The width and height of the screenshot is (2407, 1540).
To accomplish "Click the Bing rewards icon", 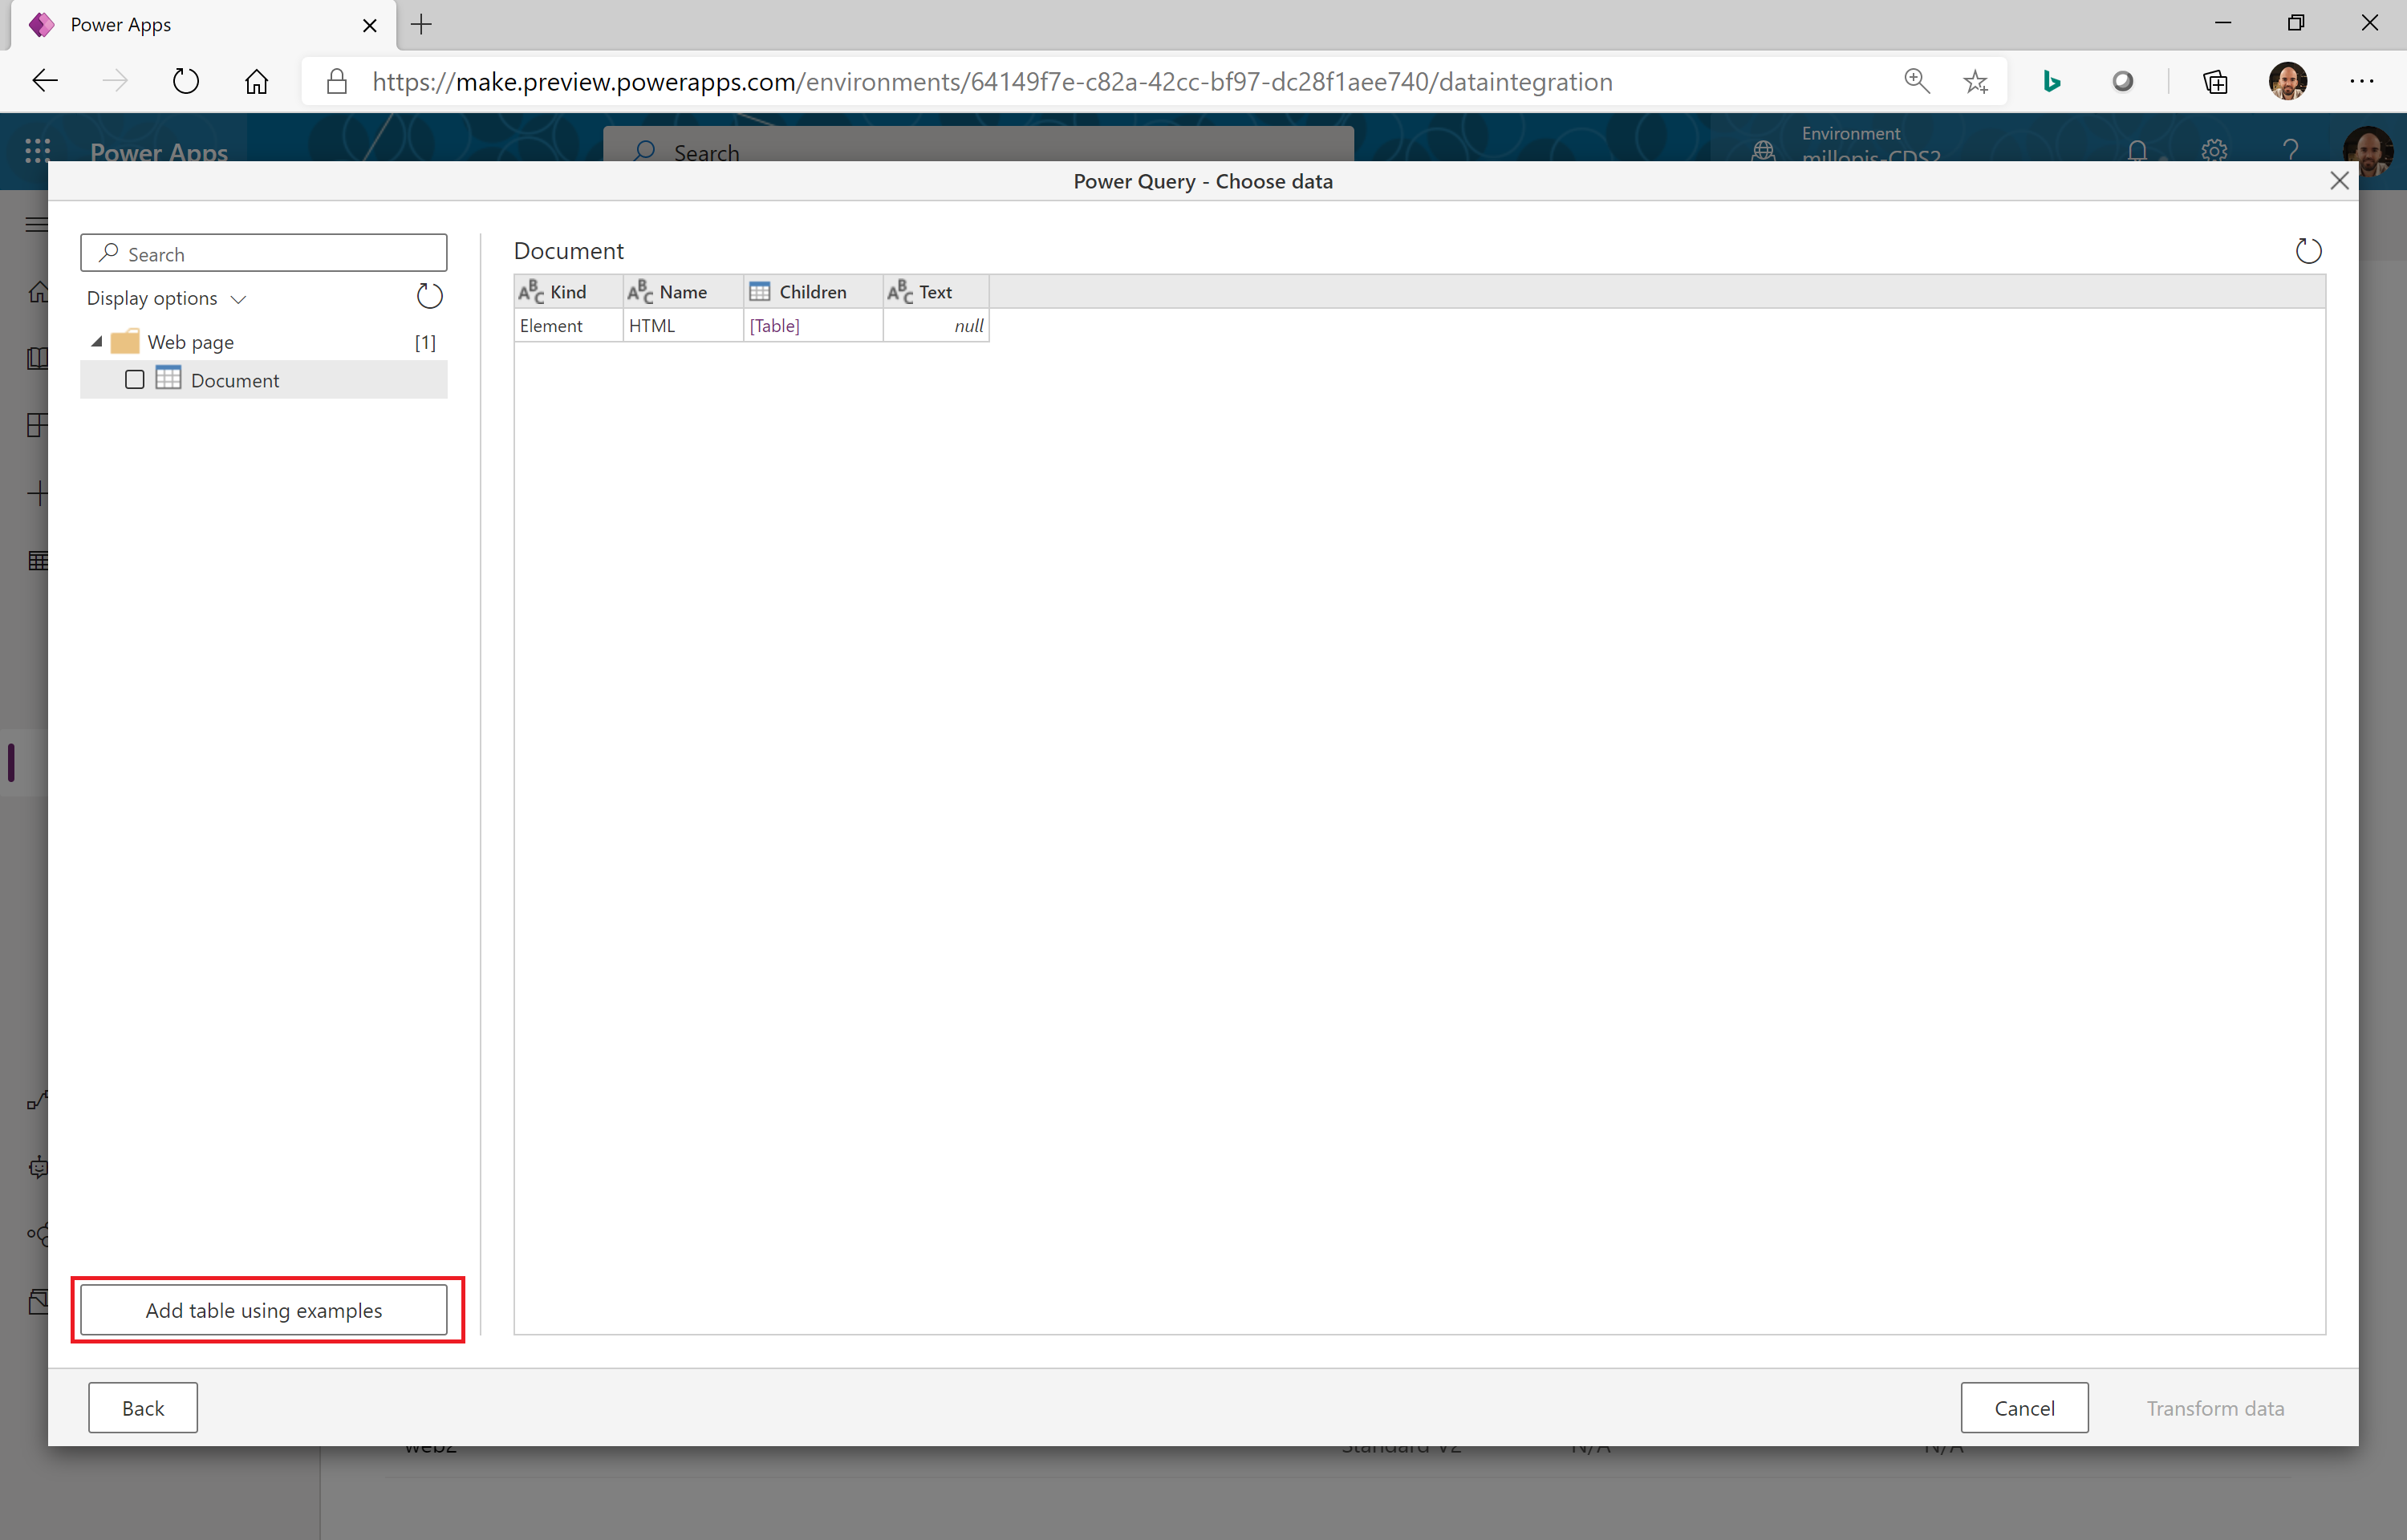I will (2051, 81).
